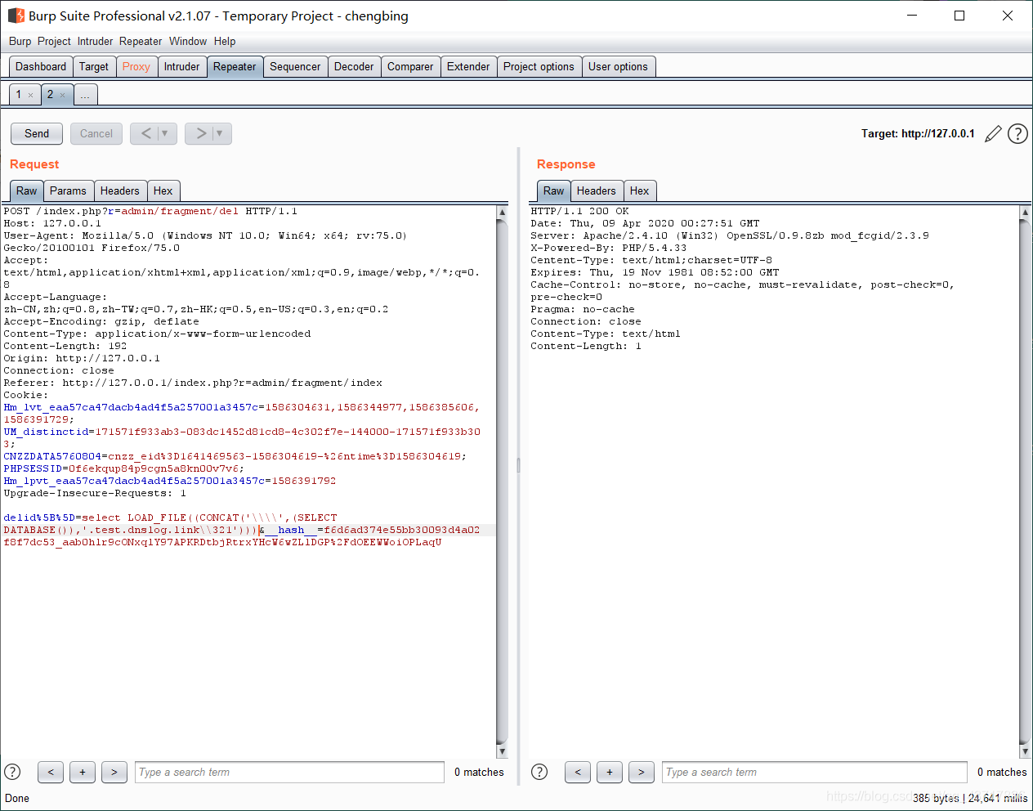Click request scrollbar up arrow
This screenshot has width=1033, height=811.
(502, 212)
